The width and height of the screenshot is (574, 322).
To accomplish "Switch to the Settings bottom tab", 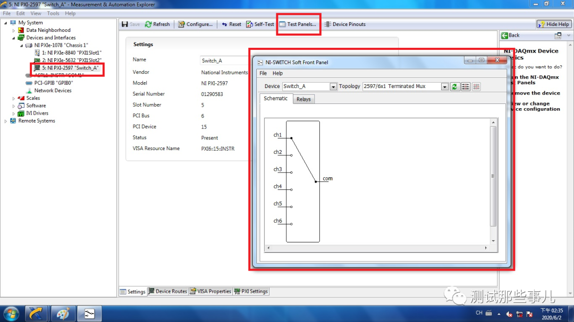I will coord(132,291).
